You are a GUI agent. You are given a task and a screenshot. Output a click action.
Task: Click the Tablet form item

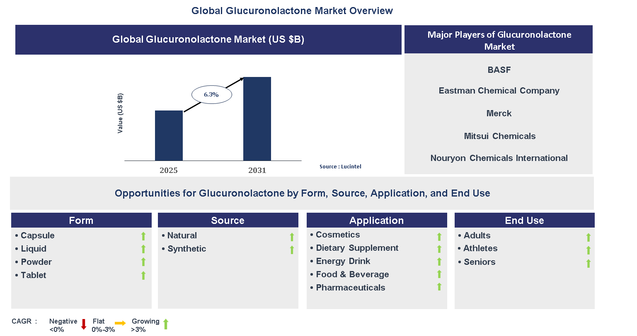click(34, 275)
